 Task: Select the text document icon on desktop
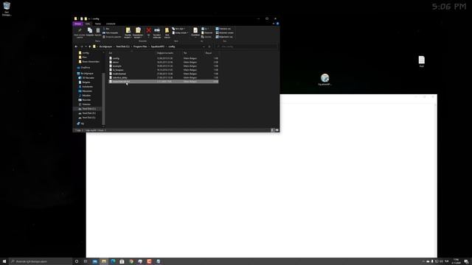click(421, 62)
